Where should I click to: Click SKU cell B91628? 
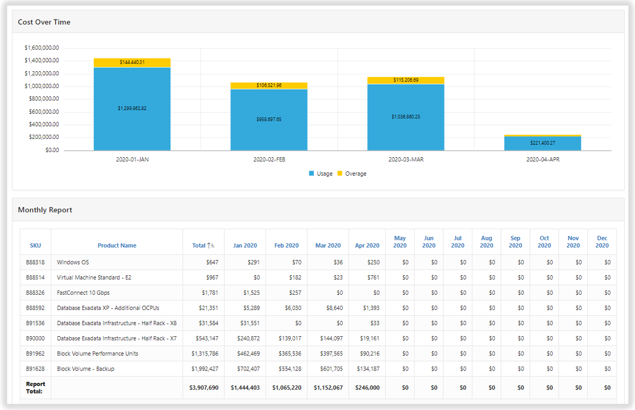pyautogui.click(x=35, y=368)
